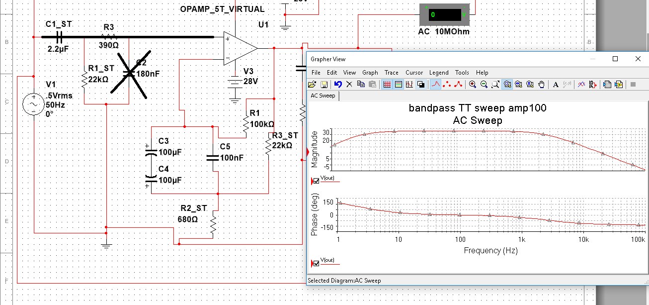
Task: Uncheck V(out) checkbox under Magnitude plot
Action: click(x=316, y=181)
